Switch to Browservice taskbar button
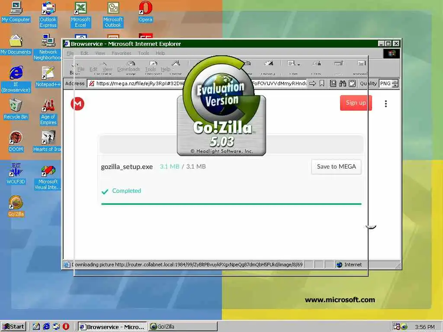 pyautogui.click(x=112, y=327)
